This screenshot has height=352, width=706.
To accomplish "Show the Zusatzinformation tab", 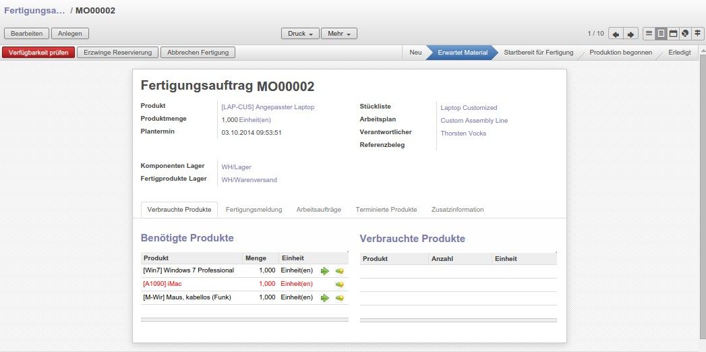I will click(x=457, y=210).
